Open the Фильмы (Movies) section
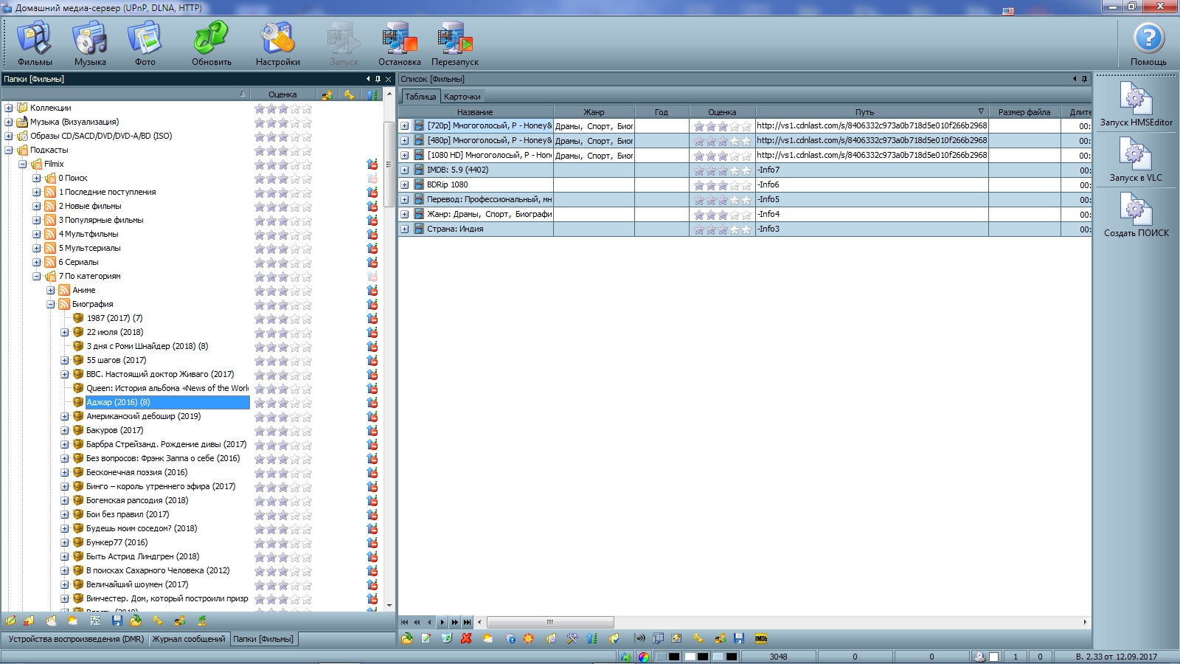The width and height of the screenshot is (1180, 664). click(x=35, y=44)
